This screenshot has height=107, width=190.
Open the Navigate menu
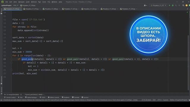point(21,2)
